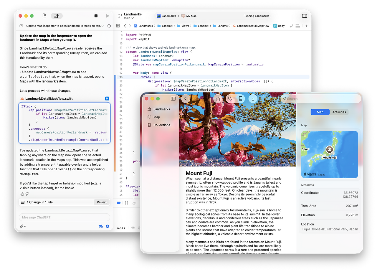Click the eye quick look icon in debug area
Image resolution: width=377 pixels, height=272 pixels.
tap(133, 228)
